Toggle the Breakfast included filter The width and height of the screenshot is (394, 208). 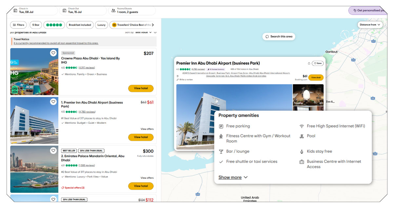pyautogui.click(x=80, y=25)
